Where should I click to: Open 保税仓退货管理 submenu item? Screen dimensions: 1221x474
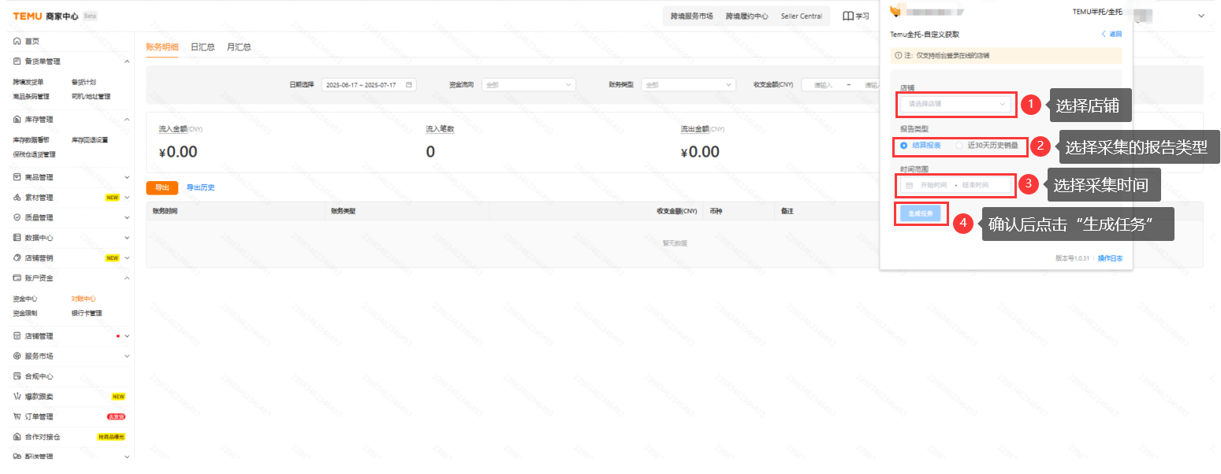click(x=34, y=154)
